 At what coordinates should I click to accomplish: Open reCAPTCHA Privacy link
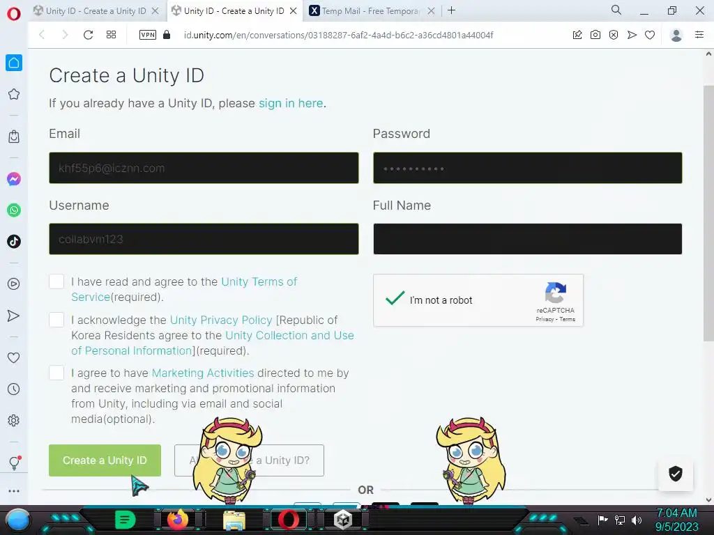coord(545,319)
